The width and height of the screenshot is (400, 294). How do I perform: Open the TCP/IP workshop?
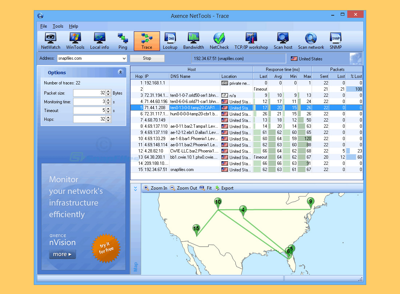(251, 40)
